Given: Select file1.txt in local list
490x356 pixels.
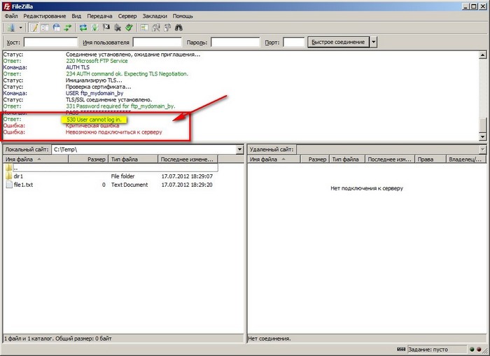Looking at the screenshot, I should click(111, 185).
